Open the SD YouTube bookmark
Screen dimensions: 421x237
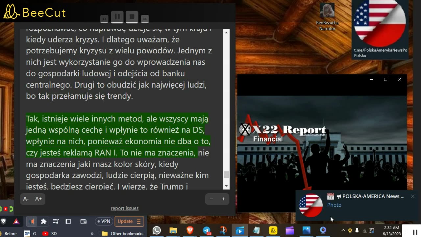pyautogui.click(x=50, y=233)
